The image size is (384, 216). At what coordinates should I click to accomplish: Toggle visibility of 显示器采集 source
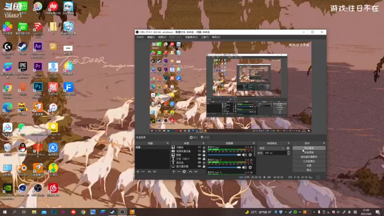click(x=199, y=166)
